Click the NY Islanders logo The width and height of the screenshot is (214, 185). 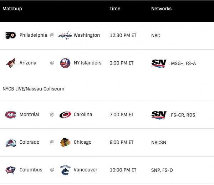[65, 63]
